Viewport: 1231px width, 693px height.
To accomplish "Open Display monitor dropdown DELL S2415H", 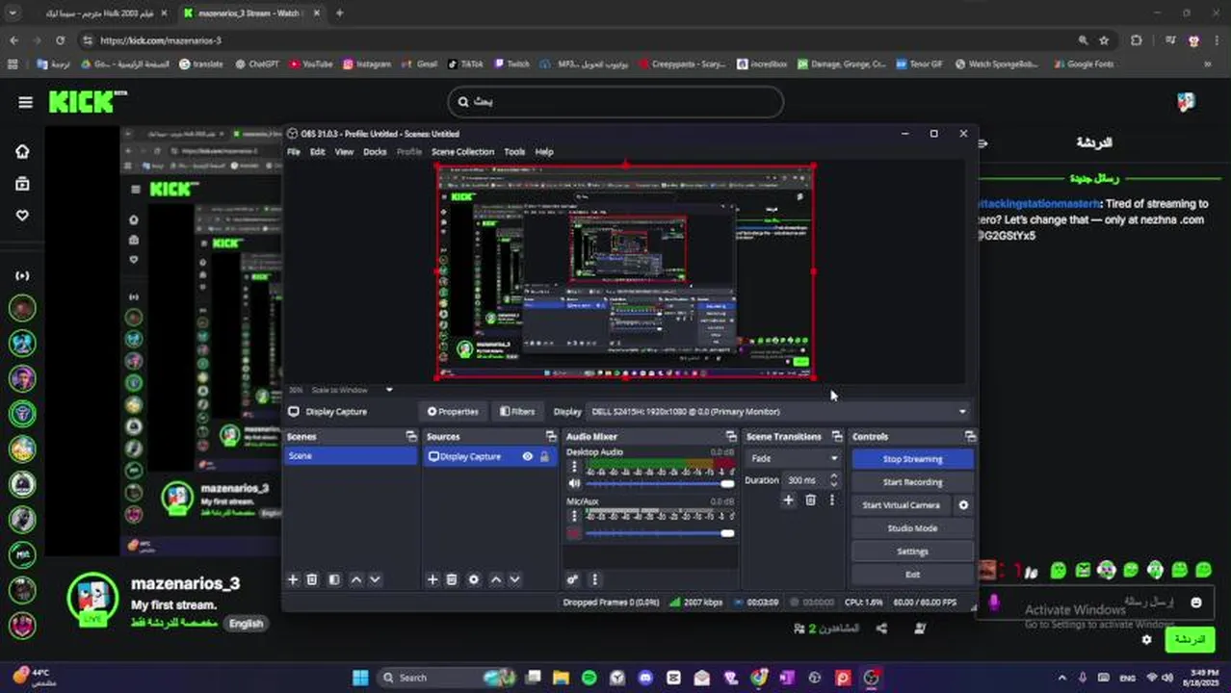I will pyautogui.click(x=779, y=412).
